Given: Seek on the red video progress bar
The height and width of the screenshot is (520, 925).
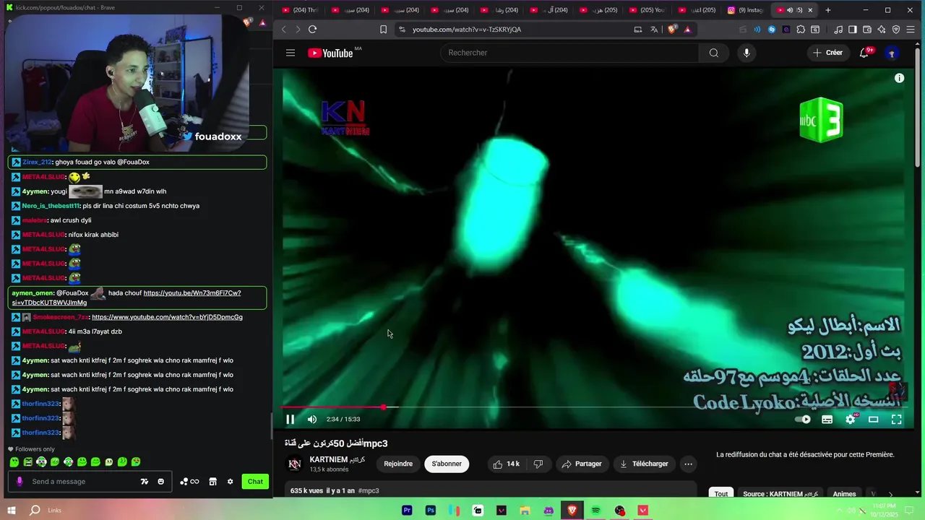Looking at the screenshot, I should pos(593,407).
